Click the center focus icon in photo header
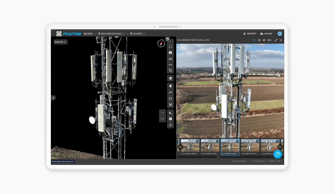The width and height of the screenshot is (335, 194). point(259,40)
